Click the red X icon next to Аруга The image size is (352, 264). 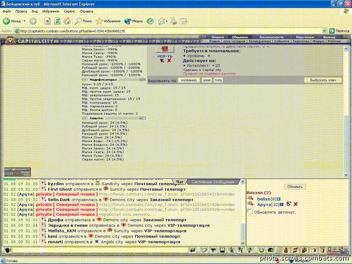pyautogui.click(x=296, y=204)
